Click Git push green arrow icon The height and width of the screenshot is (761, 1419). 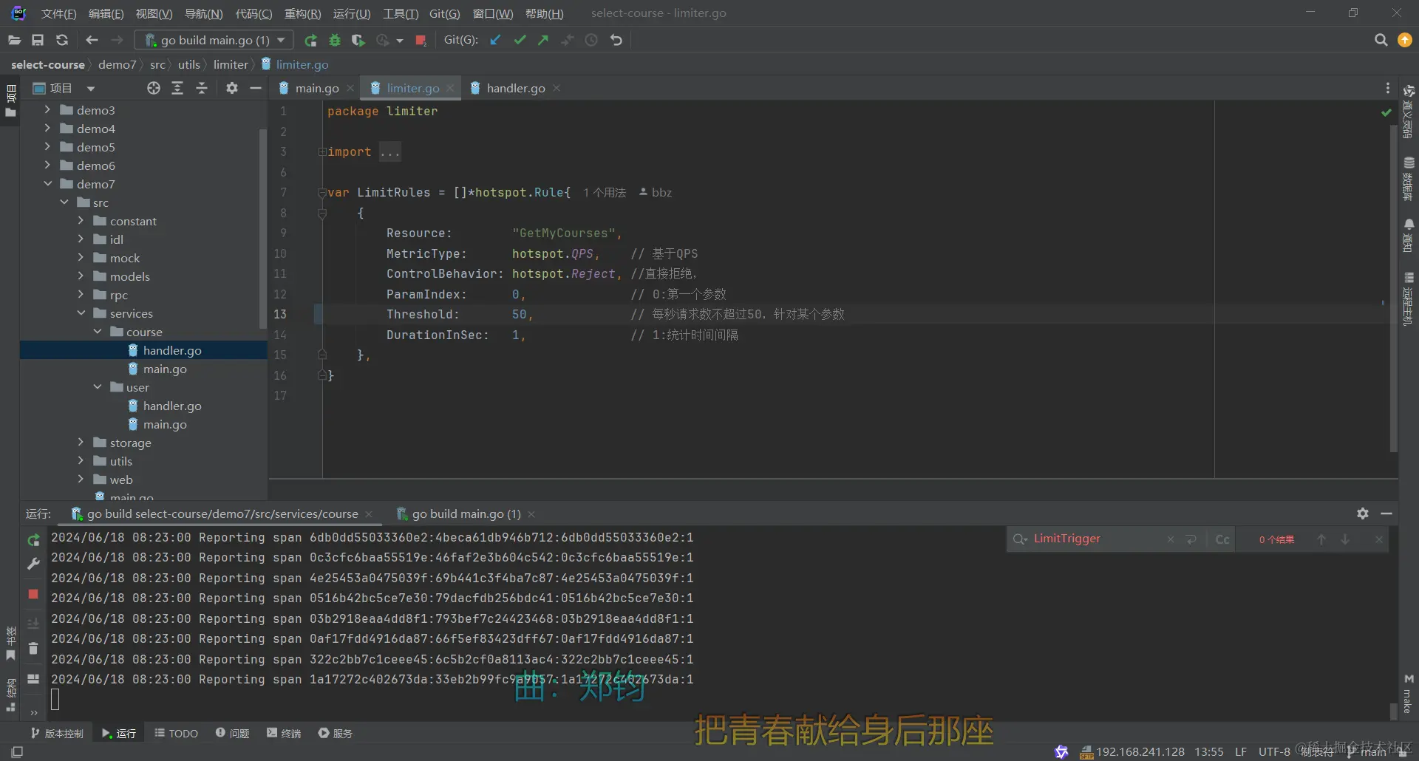pyautogui.click(x=543, y=40)
